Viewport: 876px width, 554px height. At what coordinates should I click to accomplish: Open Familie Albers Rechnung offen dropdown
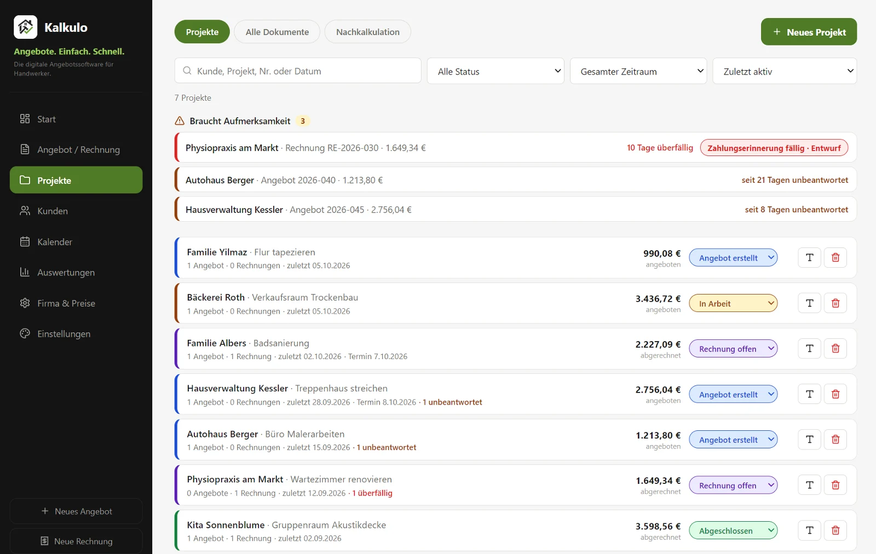tap(733, 349)
